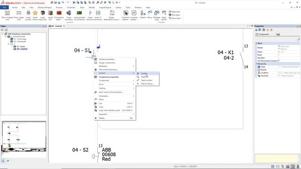Screen dimensions: 301x169
Task: Click Draw single wire tool
Action: (x=19, y=15)
